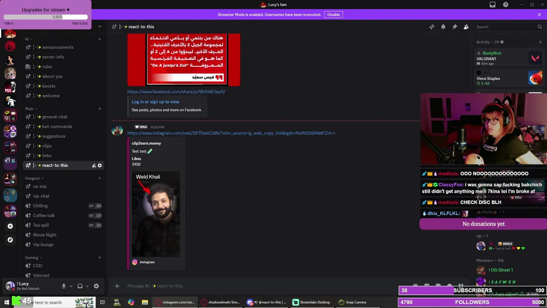
Task: Create channel in Hi category
Action: pos(100,39)
